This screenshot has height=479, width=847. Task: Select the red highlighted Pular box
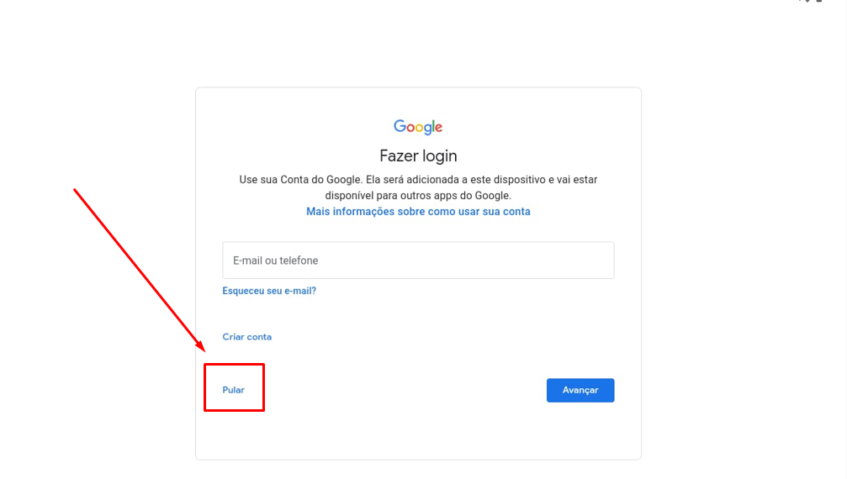click(x=234, y=387)
